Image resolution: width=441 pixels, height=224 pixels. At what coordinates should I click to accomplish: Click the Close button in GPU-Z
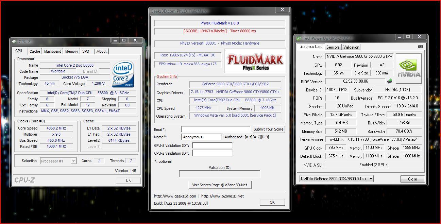point(412,179)
